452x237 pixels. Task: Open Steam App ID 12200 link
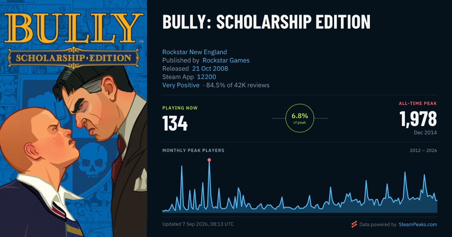point(206,77)
